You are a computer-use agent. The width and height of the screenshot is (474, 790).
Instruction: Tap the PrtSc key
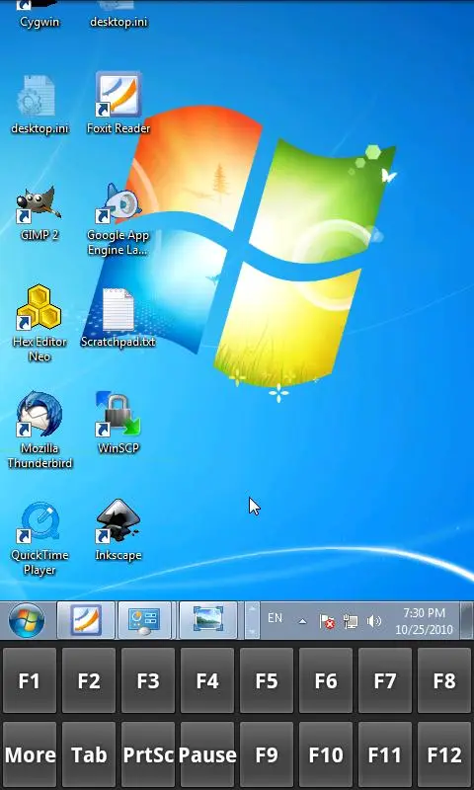[148, 754]
